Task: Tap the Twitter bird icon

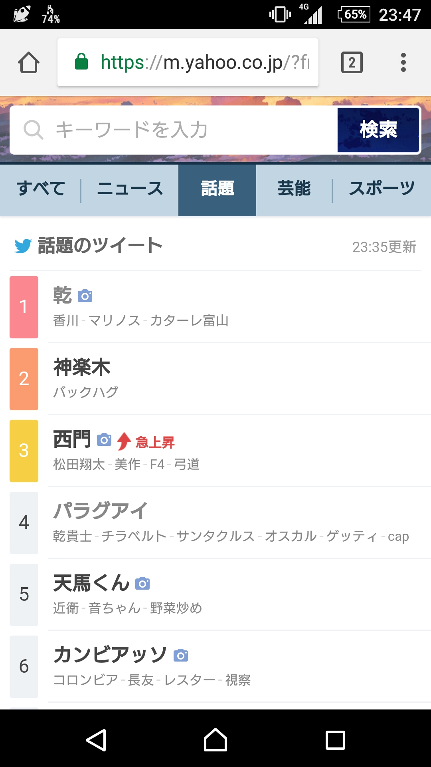Action: pyautogui.click(x=23, y=246)
